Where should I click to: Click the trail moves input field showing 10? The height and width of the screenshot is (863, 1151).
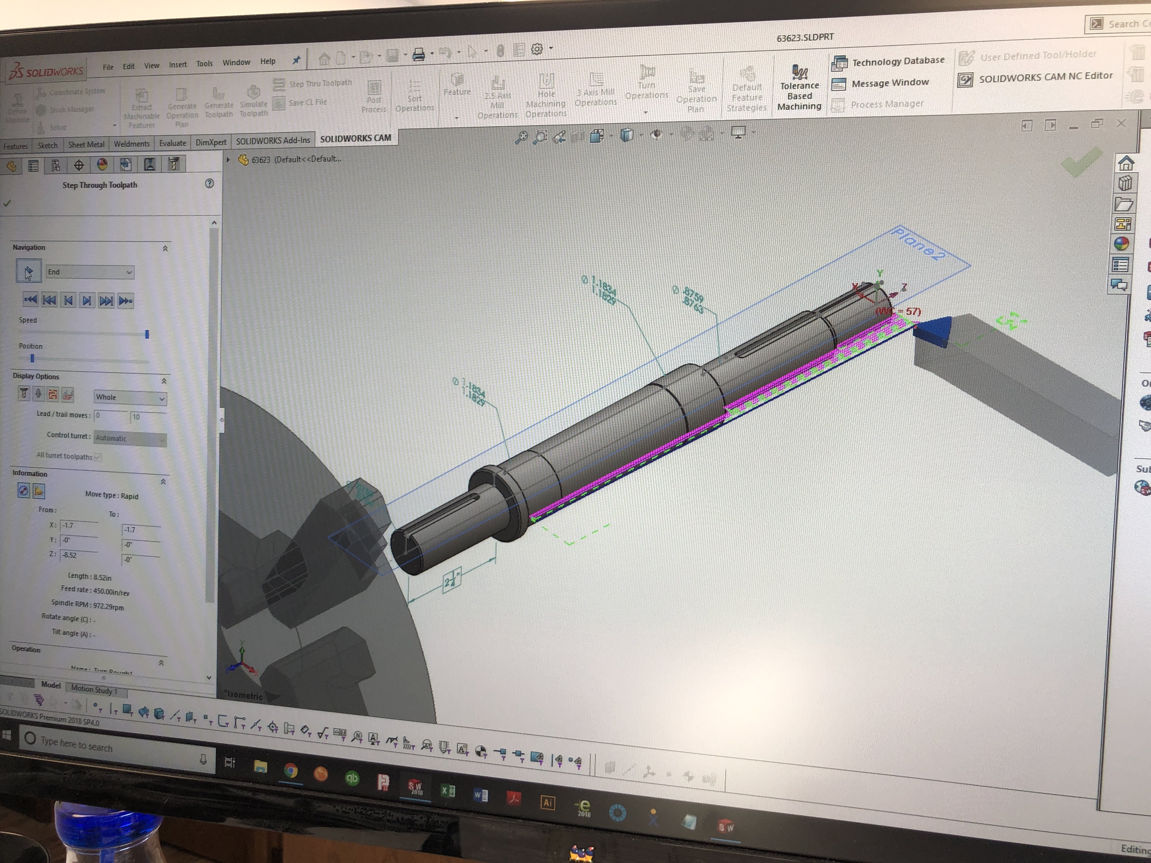pos(148,417)
